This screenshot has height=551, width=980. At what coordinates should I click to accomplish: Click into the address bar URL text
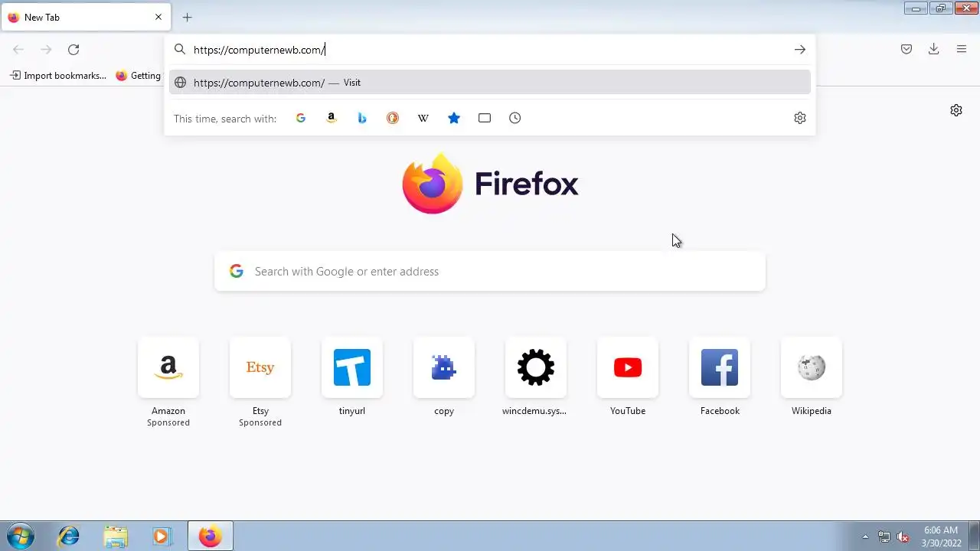tap(259, 50)
